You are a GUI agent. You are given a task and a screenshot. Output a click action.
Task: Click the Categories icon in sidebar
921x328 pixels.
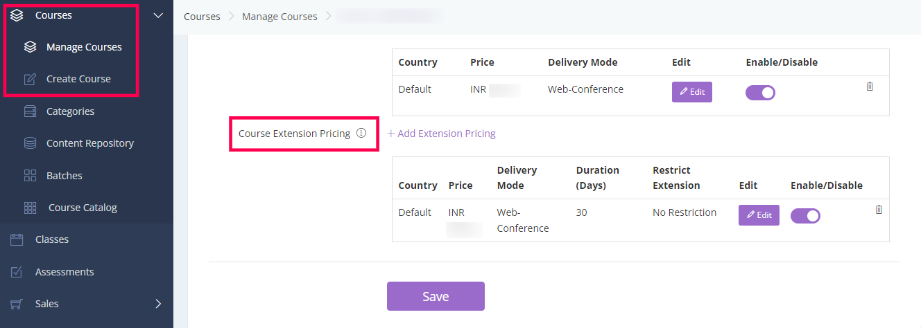(30, 111)
